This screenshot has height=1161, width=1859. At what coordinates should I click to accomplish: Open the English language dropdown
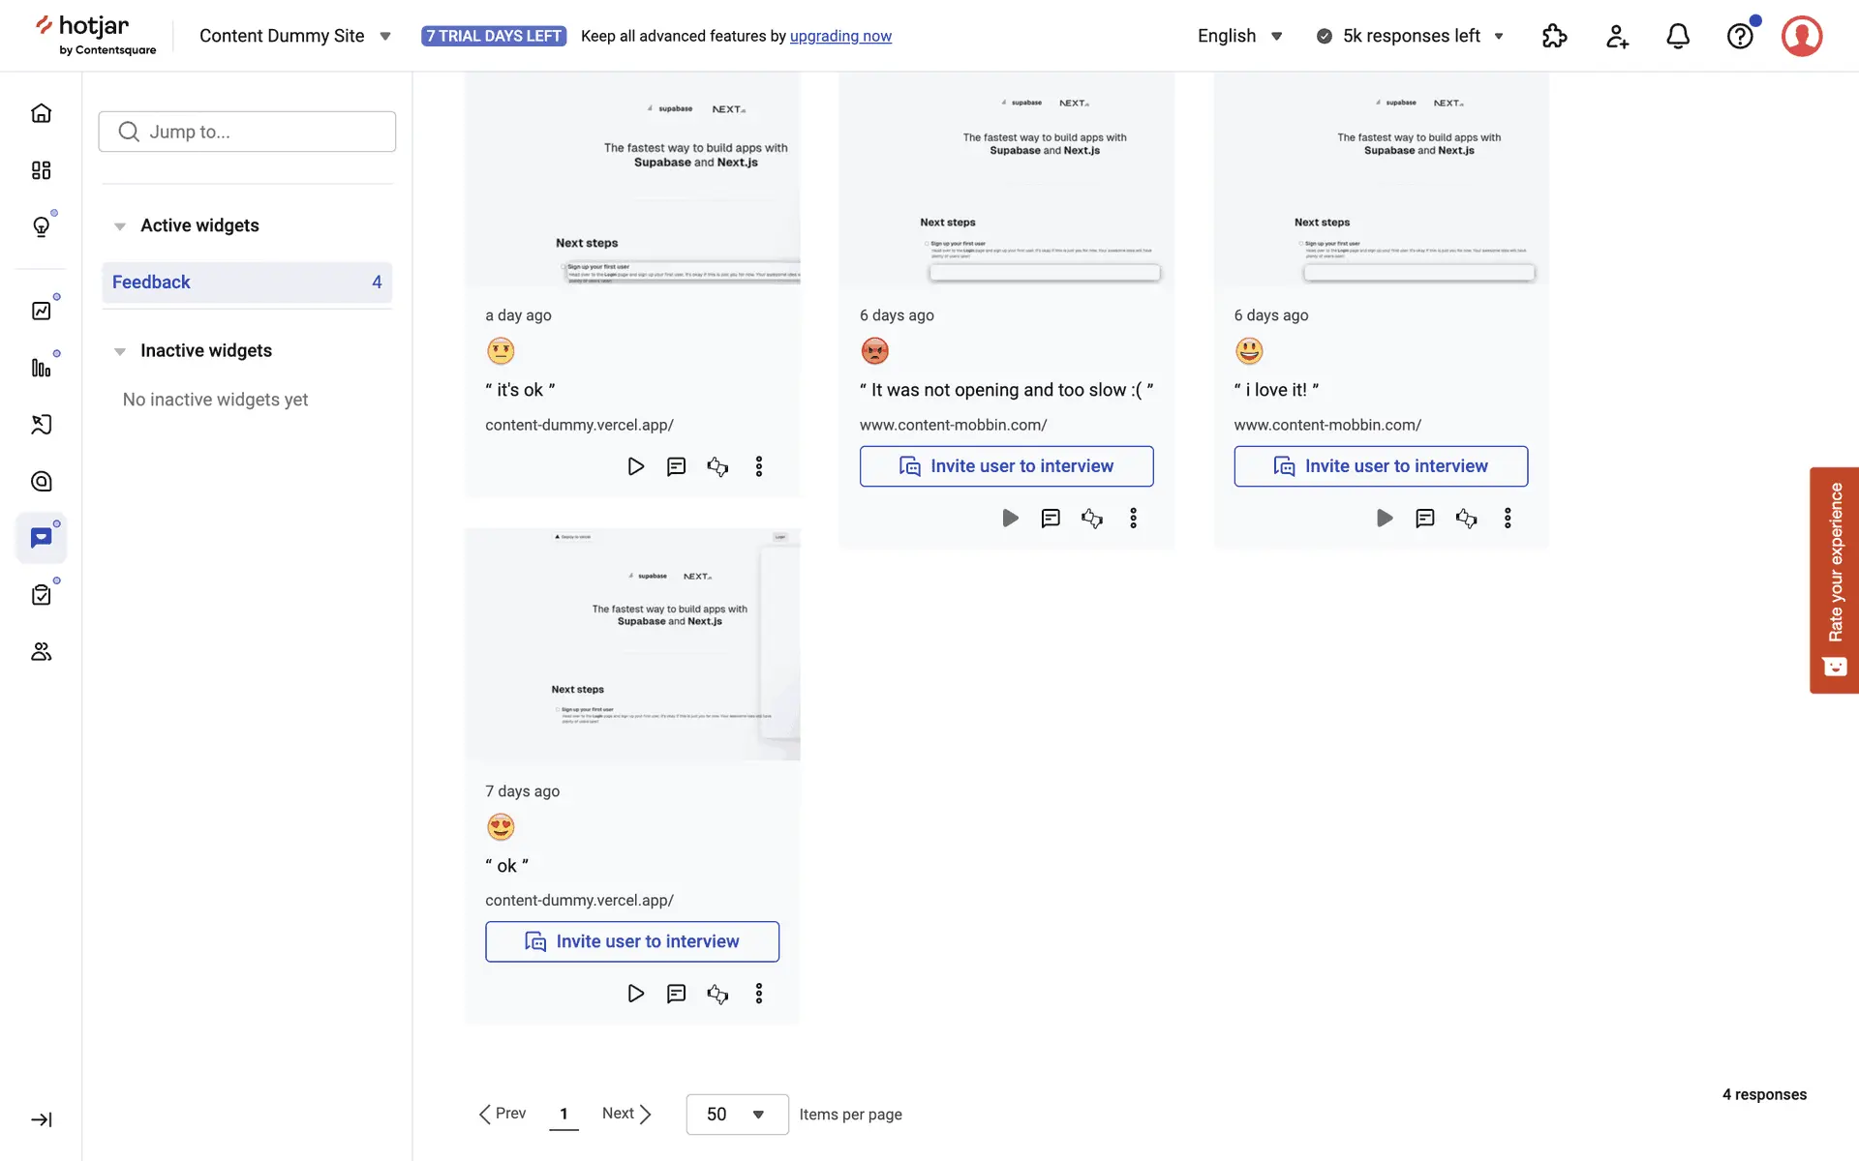point(1239,36)
